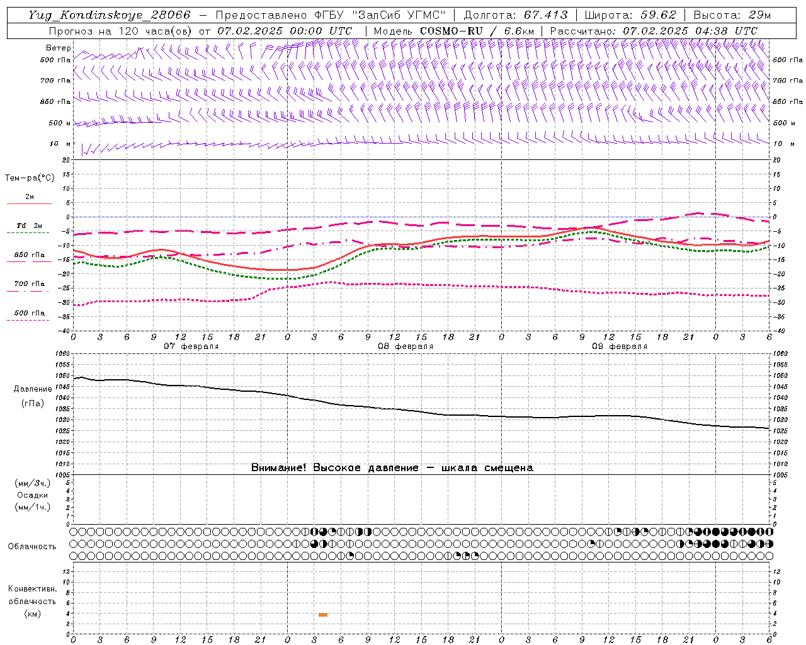Click the 09 февраля date label
This screenshot has width=806, height=645.
(x=620, y=346)
